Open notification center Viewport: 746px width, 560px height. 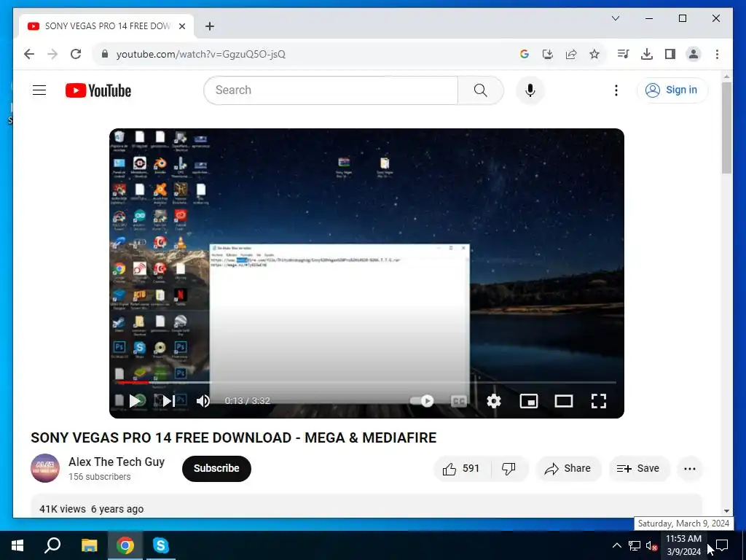[722, 545]
